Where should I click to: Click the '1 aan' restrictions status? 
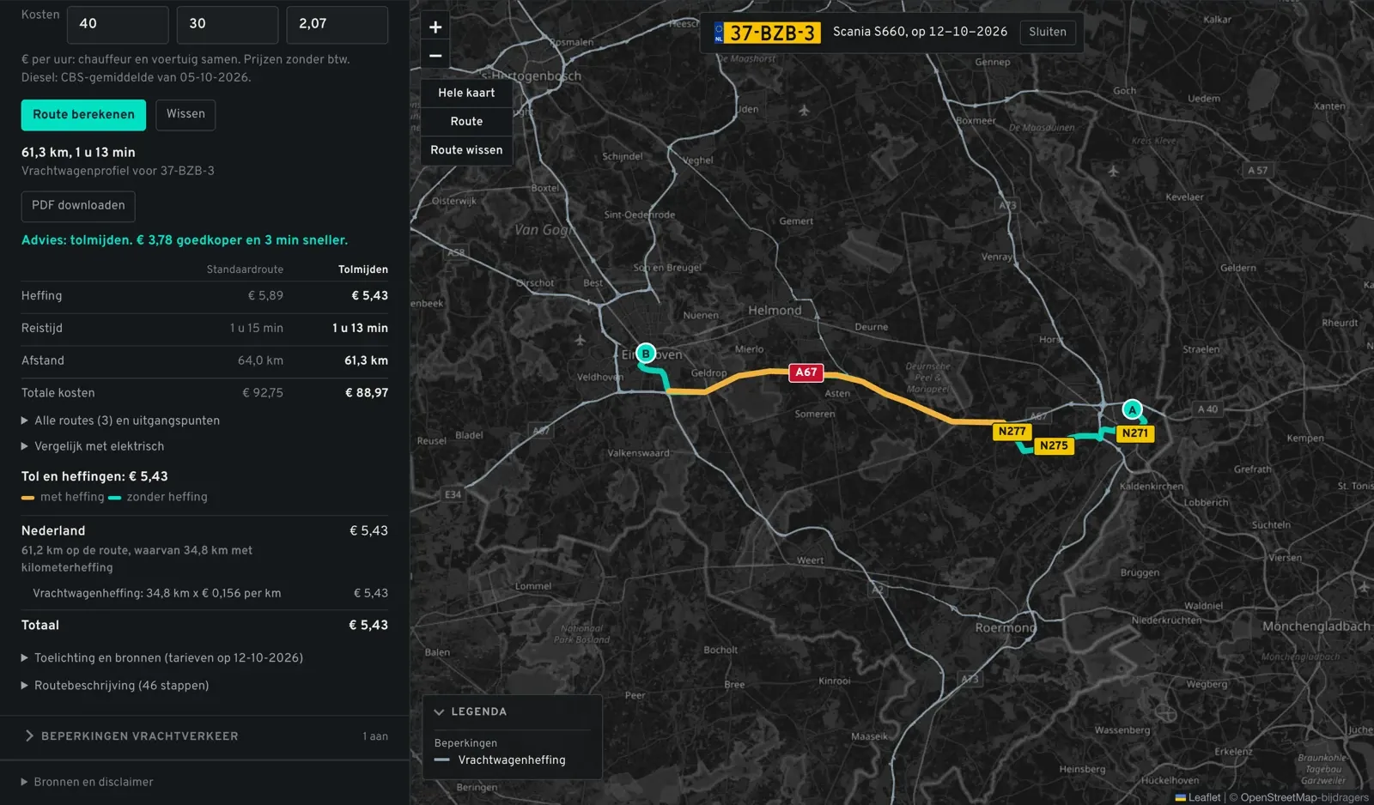[375, 736]
